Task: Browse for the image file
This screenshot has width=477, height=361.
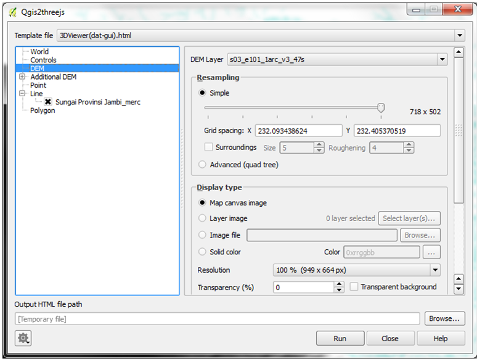Action: [420, 235]
